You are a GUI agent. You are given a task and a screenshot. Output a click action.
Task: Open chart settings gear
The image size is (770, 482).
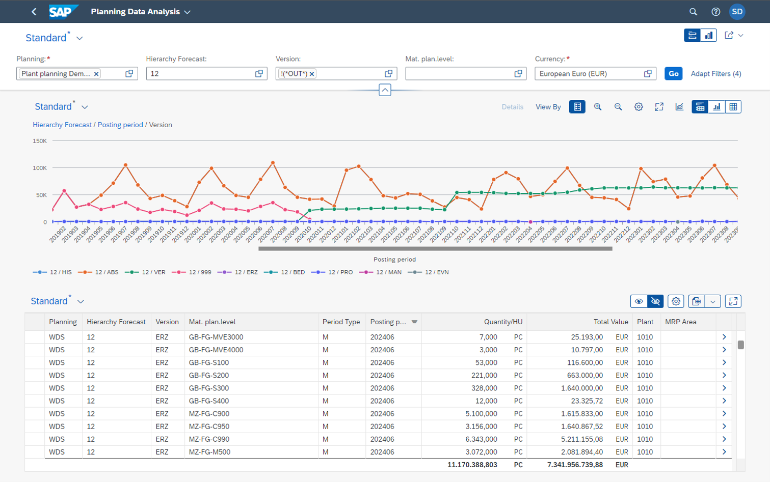coord(639,107)
